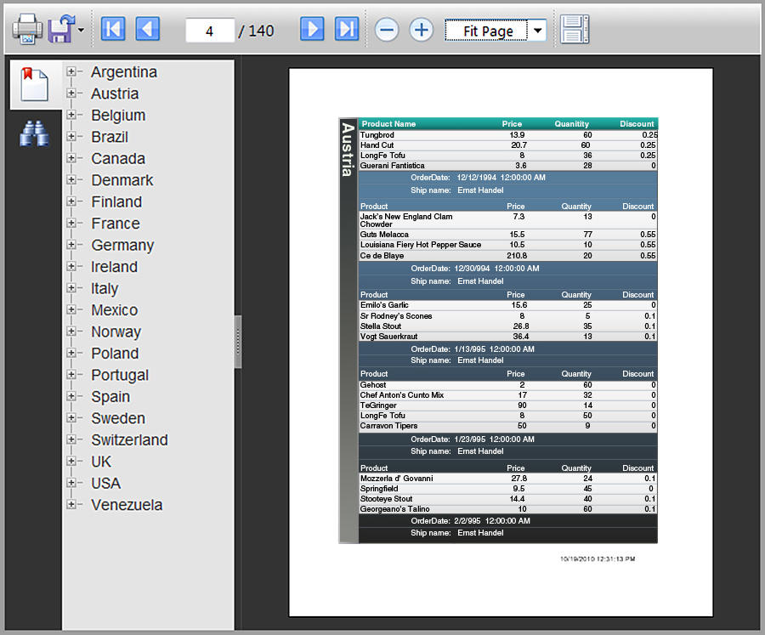Switch to the binoculars search tab
Screen dimensions: 765x635
pos(34,133)
